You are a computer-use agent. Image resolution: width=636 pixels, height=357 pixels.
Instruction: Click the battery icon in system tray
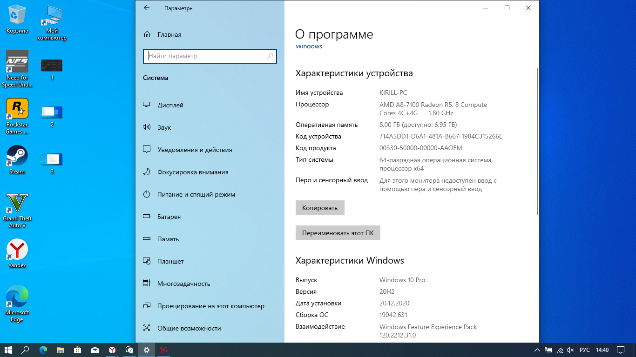(x=548, y=350)
